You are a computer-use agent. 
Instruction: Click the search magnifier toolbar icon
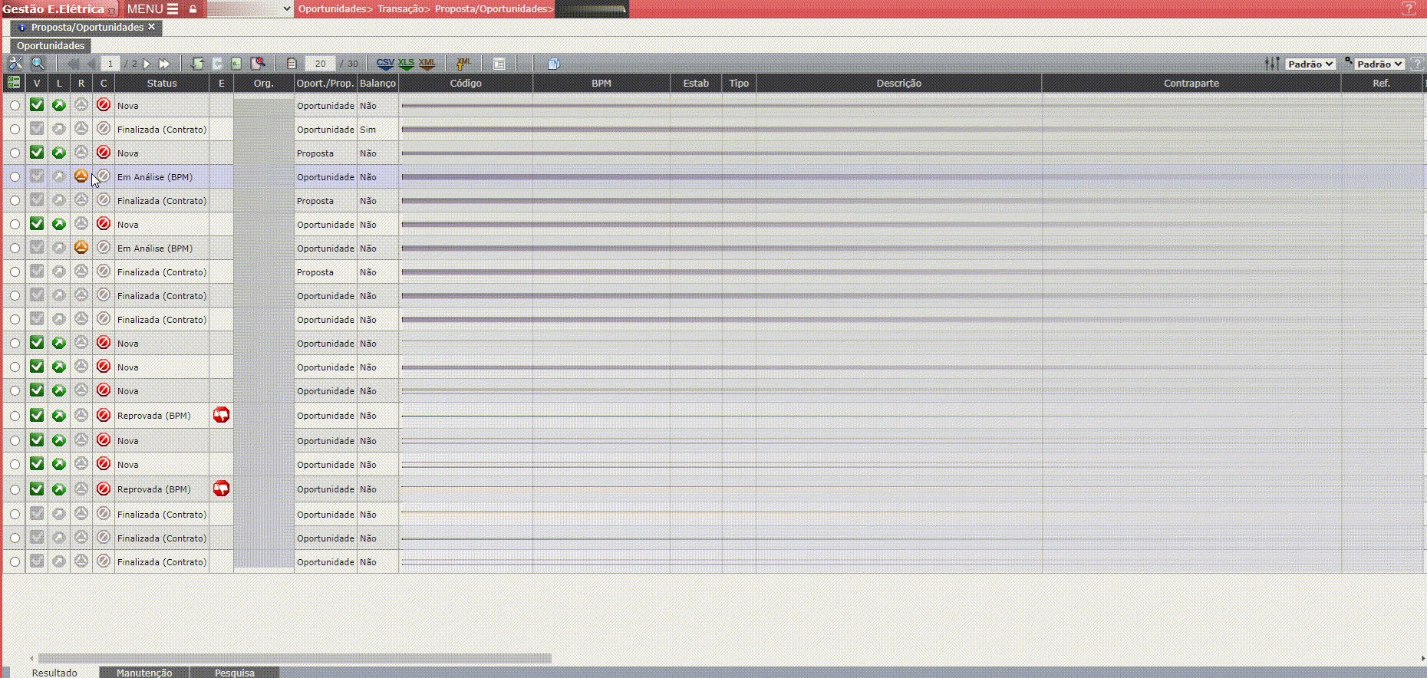coord(38,64)
